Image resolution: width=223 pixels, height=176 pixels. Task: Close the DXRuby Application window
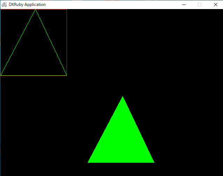215,5
